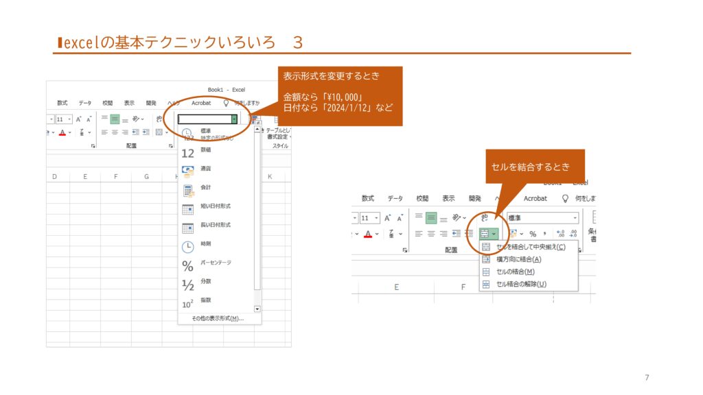Click the percent style icon in right ribbon
Image resolution: width=703 pixels, height=395 pixels.
[x=532, y=234]
